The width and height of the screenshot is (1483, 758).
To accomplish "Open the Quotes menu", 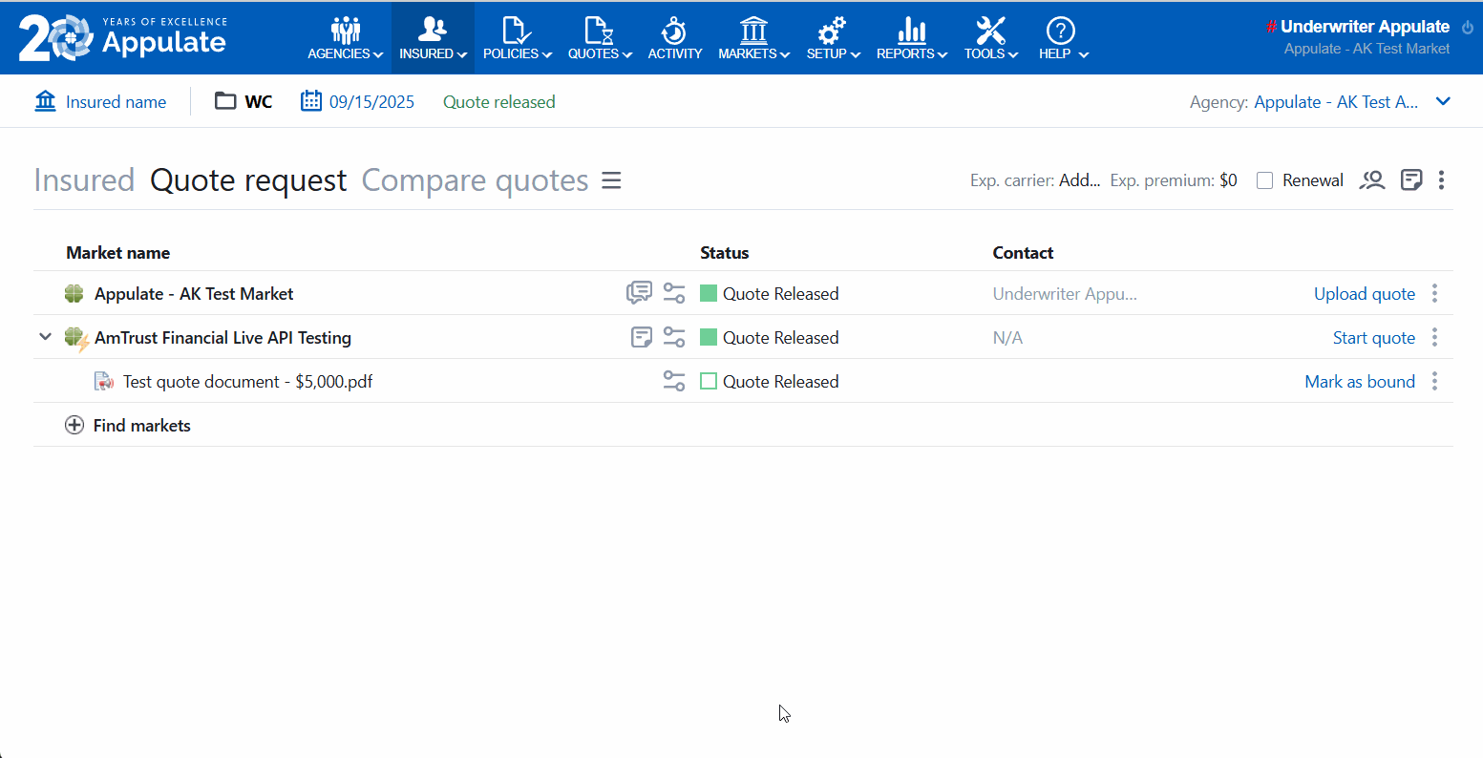I will 600,38.
